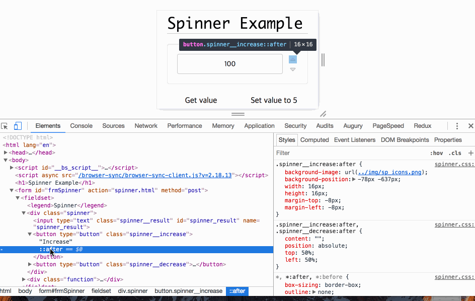Open spinner.css link for .spinner__increase:after rule
475x301 pixels.
[454, 164]
